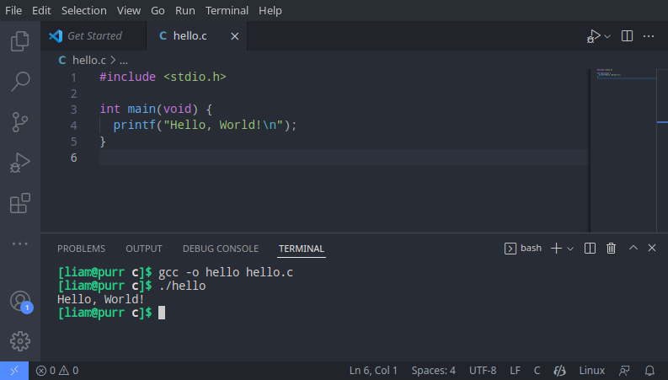Kill terminal using trash icon

pos(612,249)
